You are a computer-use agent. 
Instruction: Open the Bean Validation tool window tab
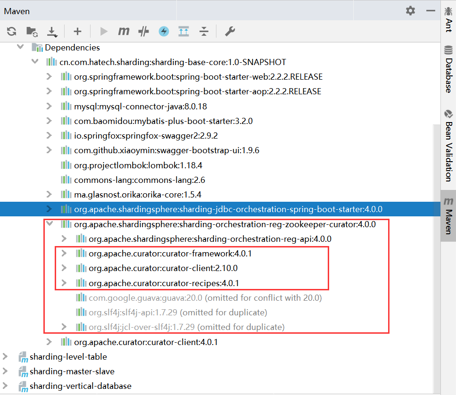(448, 146)
